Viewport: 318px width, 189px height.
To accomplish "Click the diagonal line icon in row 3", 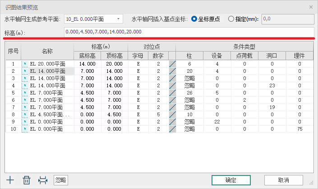I will click(172, 79).
